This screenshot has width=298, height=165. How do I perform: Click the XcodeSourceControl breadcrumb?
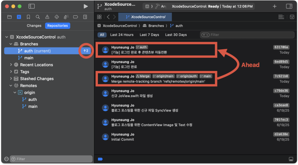click(x=120, y=26)
